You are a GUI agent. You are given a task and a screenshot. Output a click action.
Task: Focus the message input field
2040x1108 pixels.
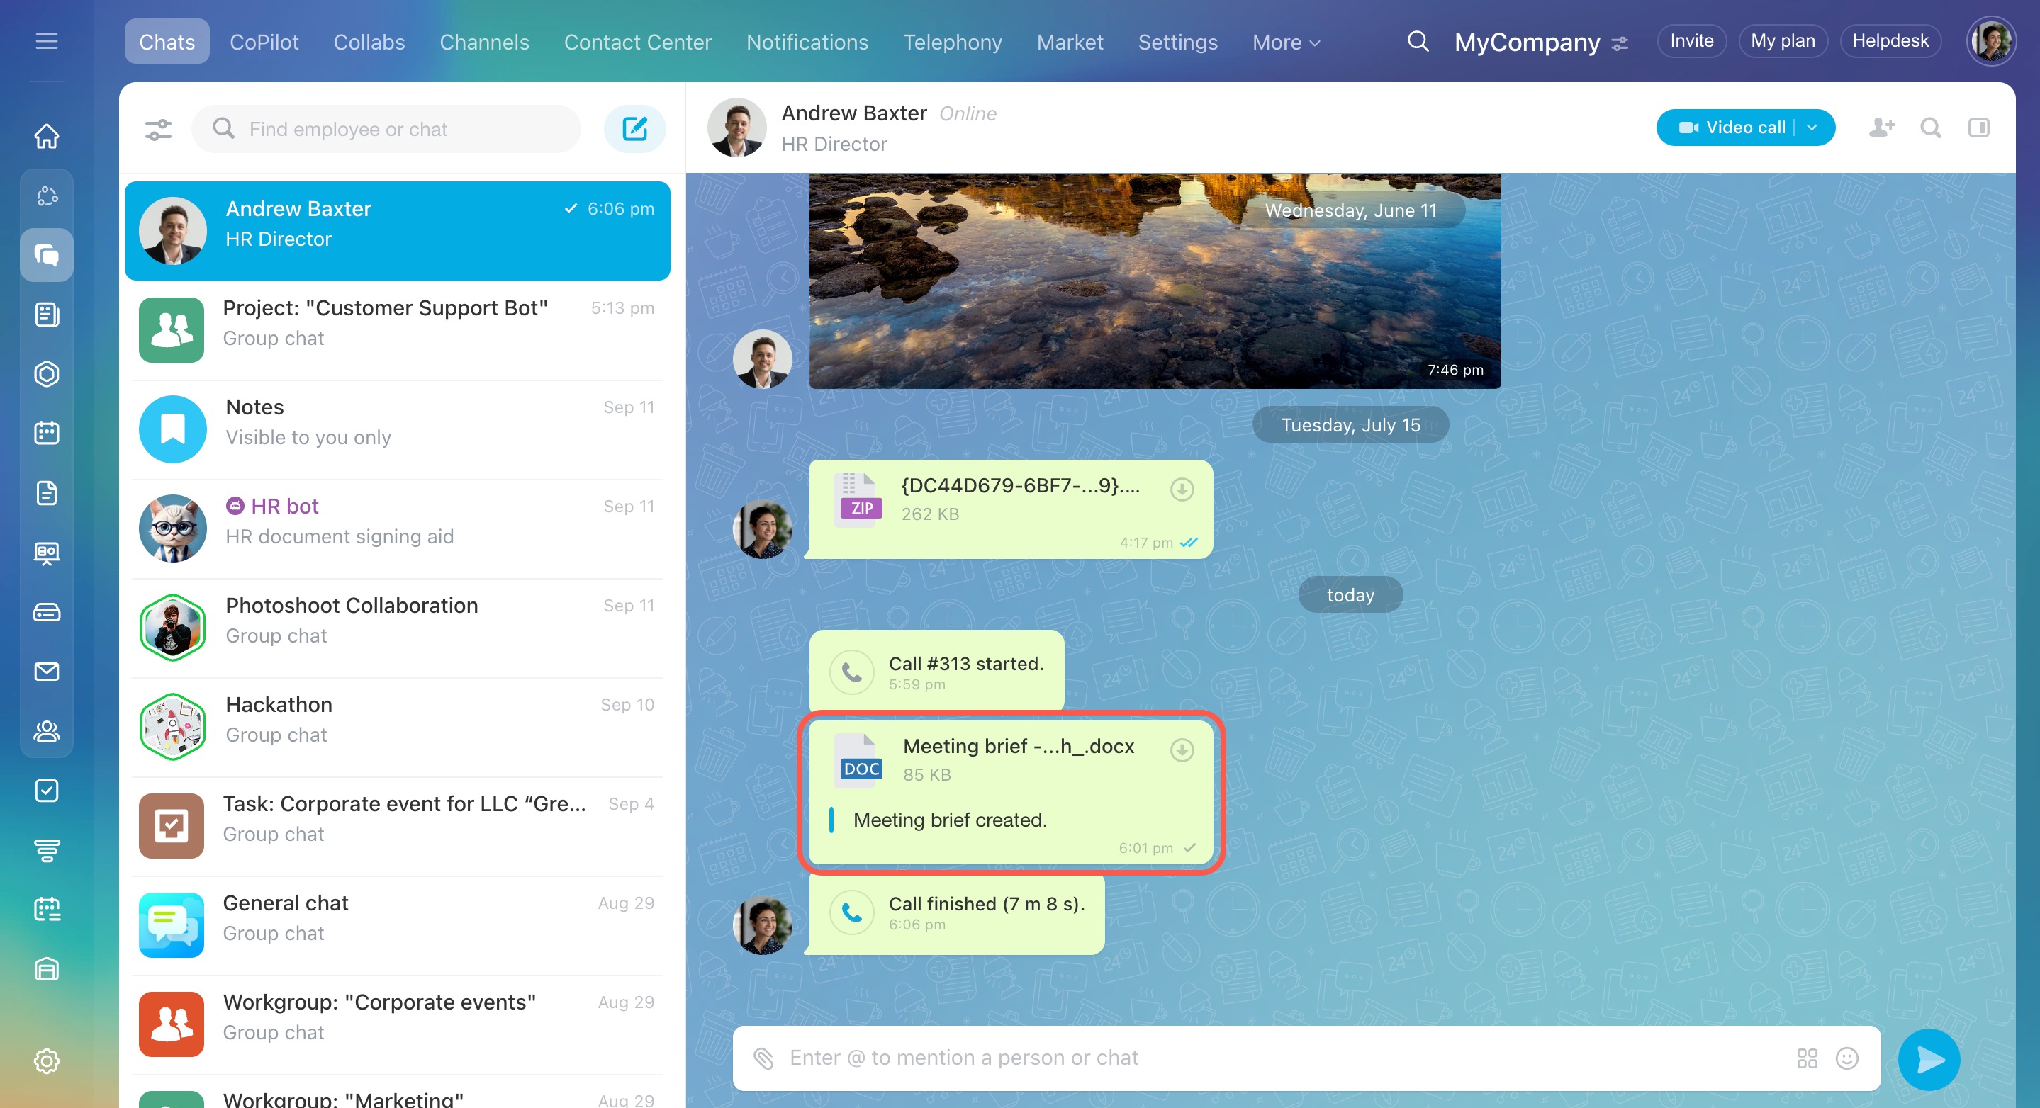click(1306, 1058)
